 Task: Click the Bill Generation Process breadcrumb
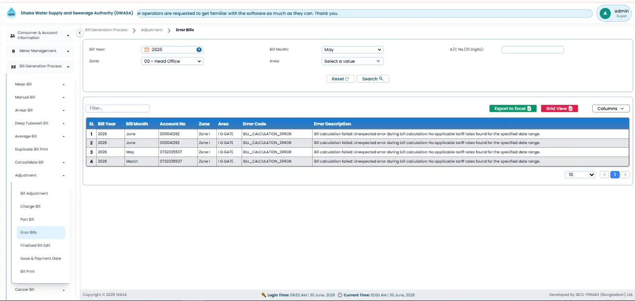pos(106,30)
